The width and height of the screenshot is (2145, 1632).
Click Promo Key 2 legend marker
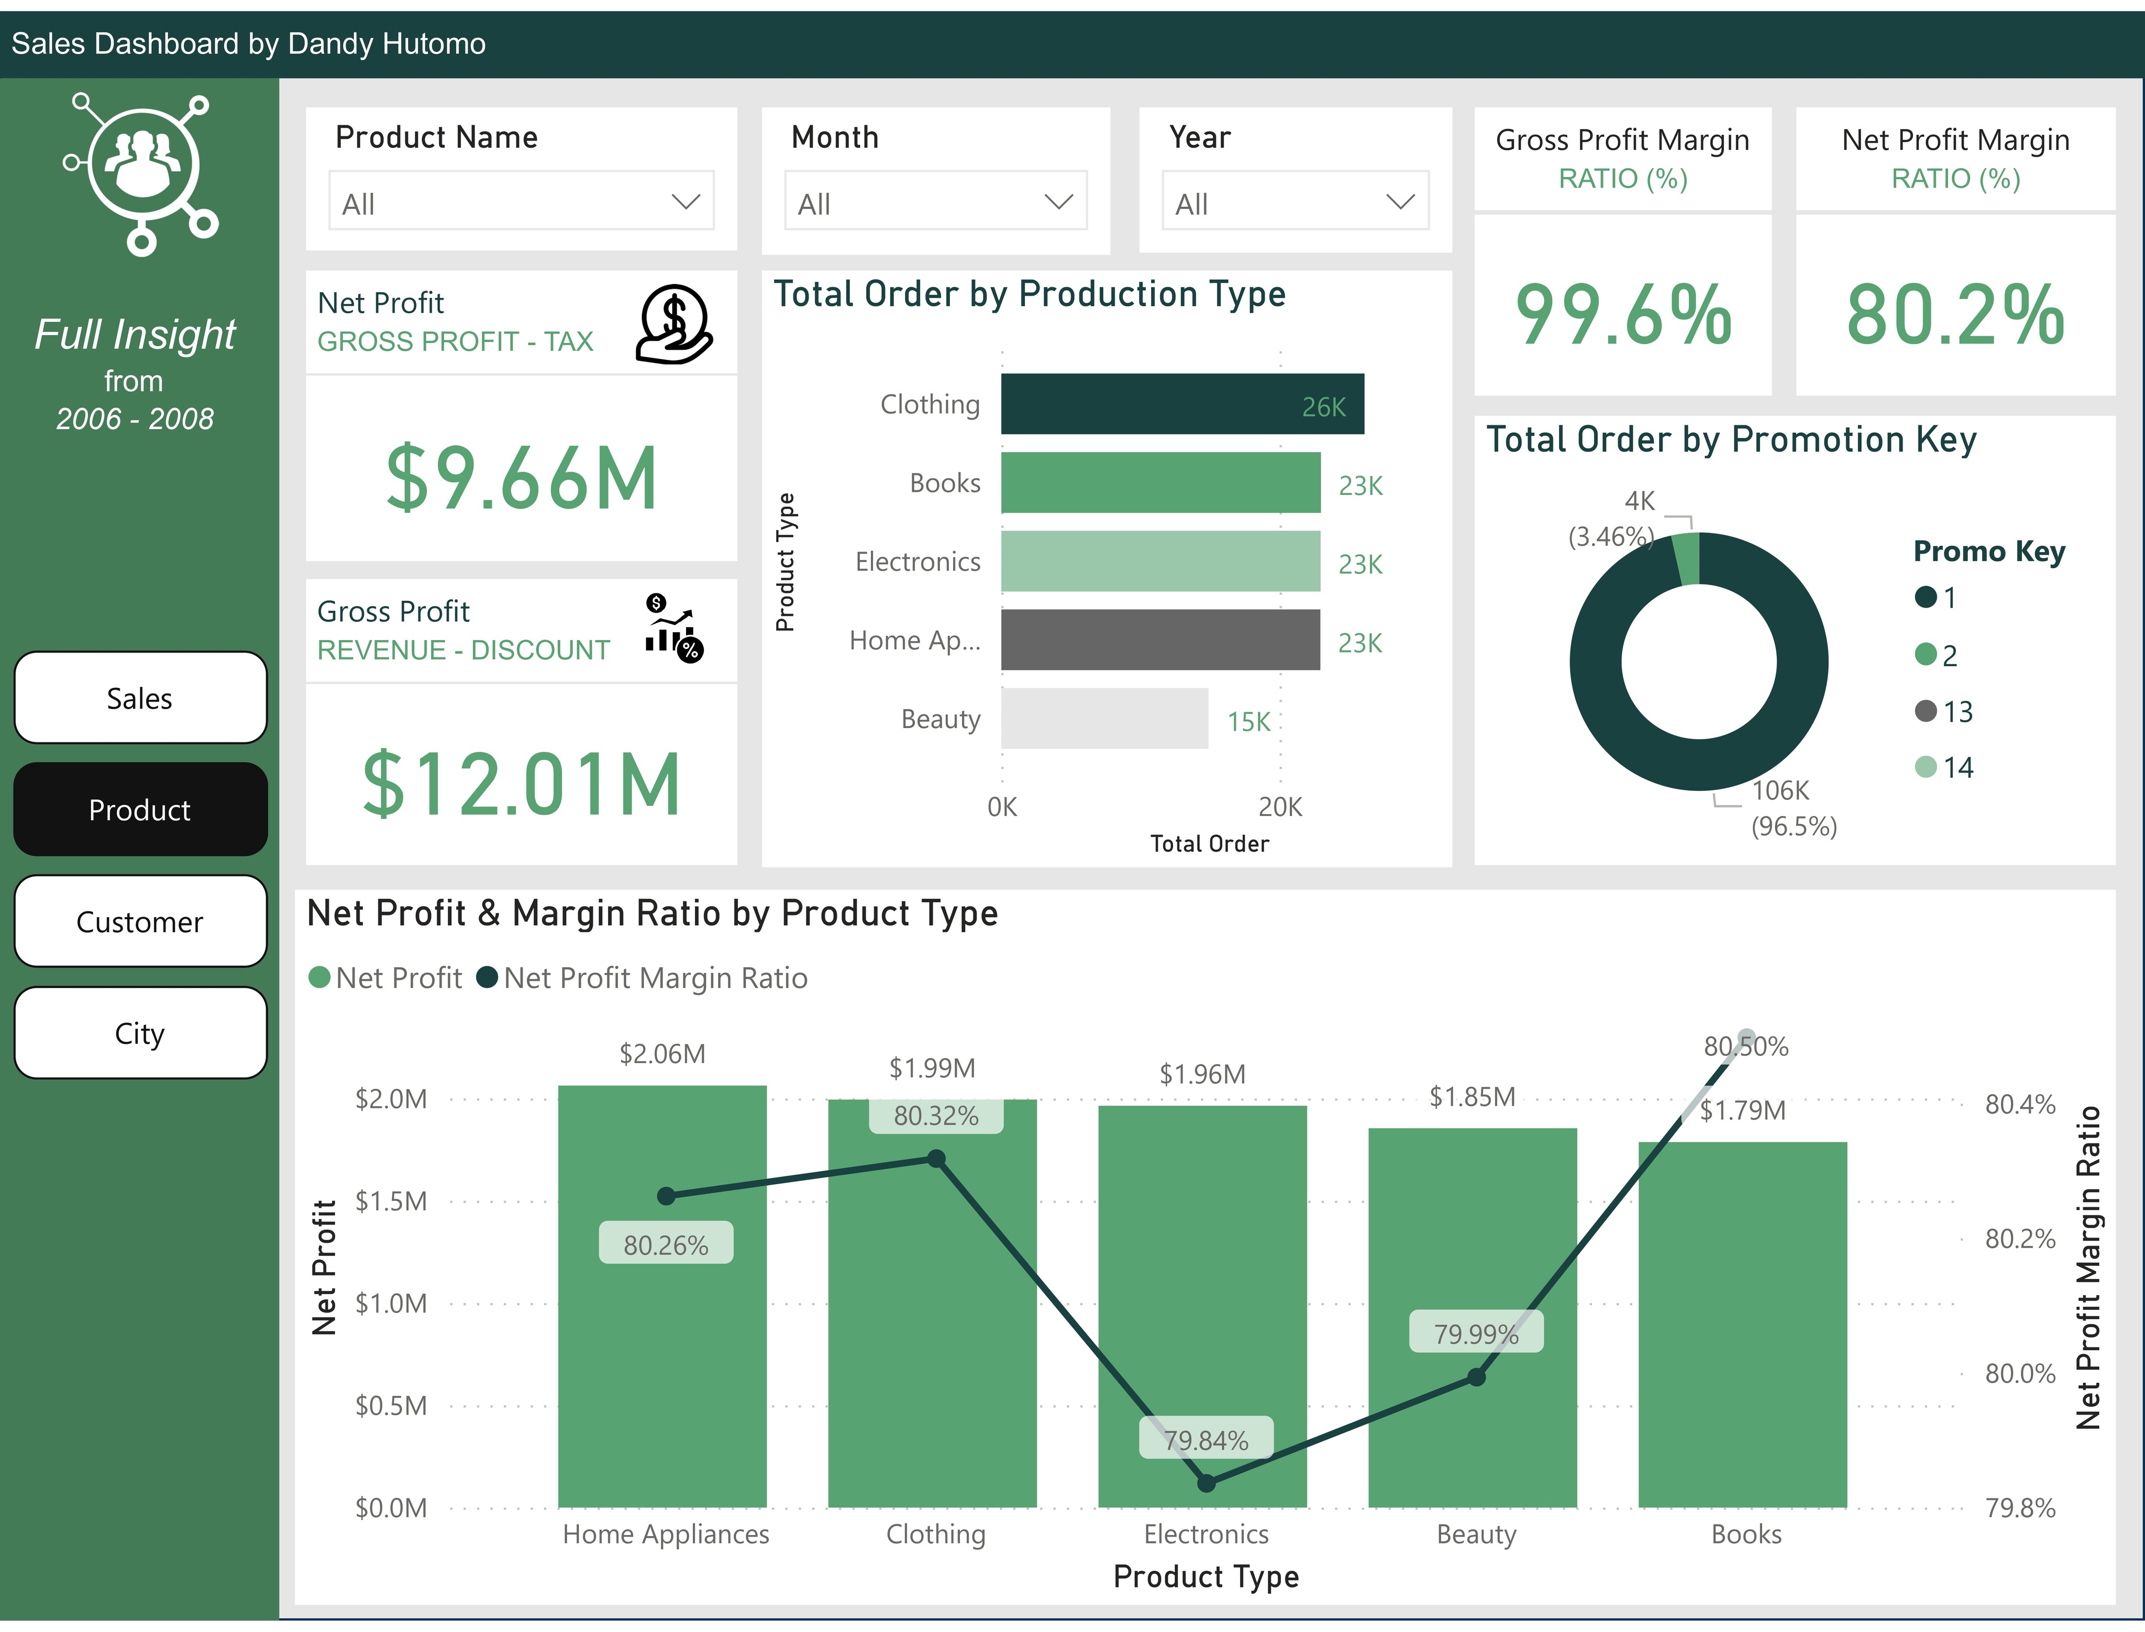(x=1926, y=655)
